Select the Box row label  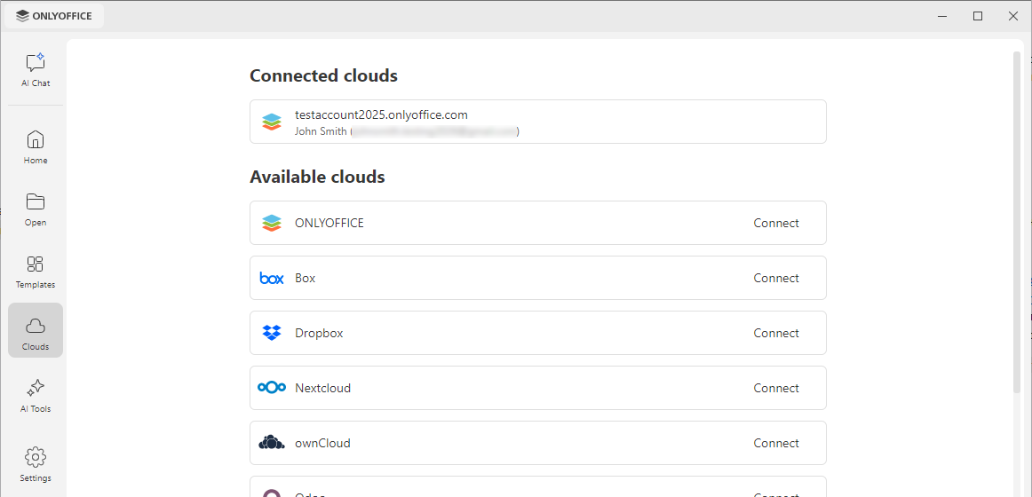[x=306, y=278]
